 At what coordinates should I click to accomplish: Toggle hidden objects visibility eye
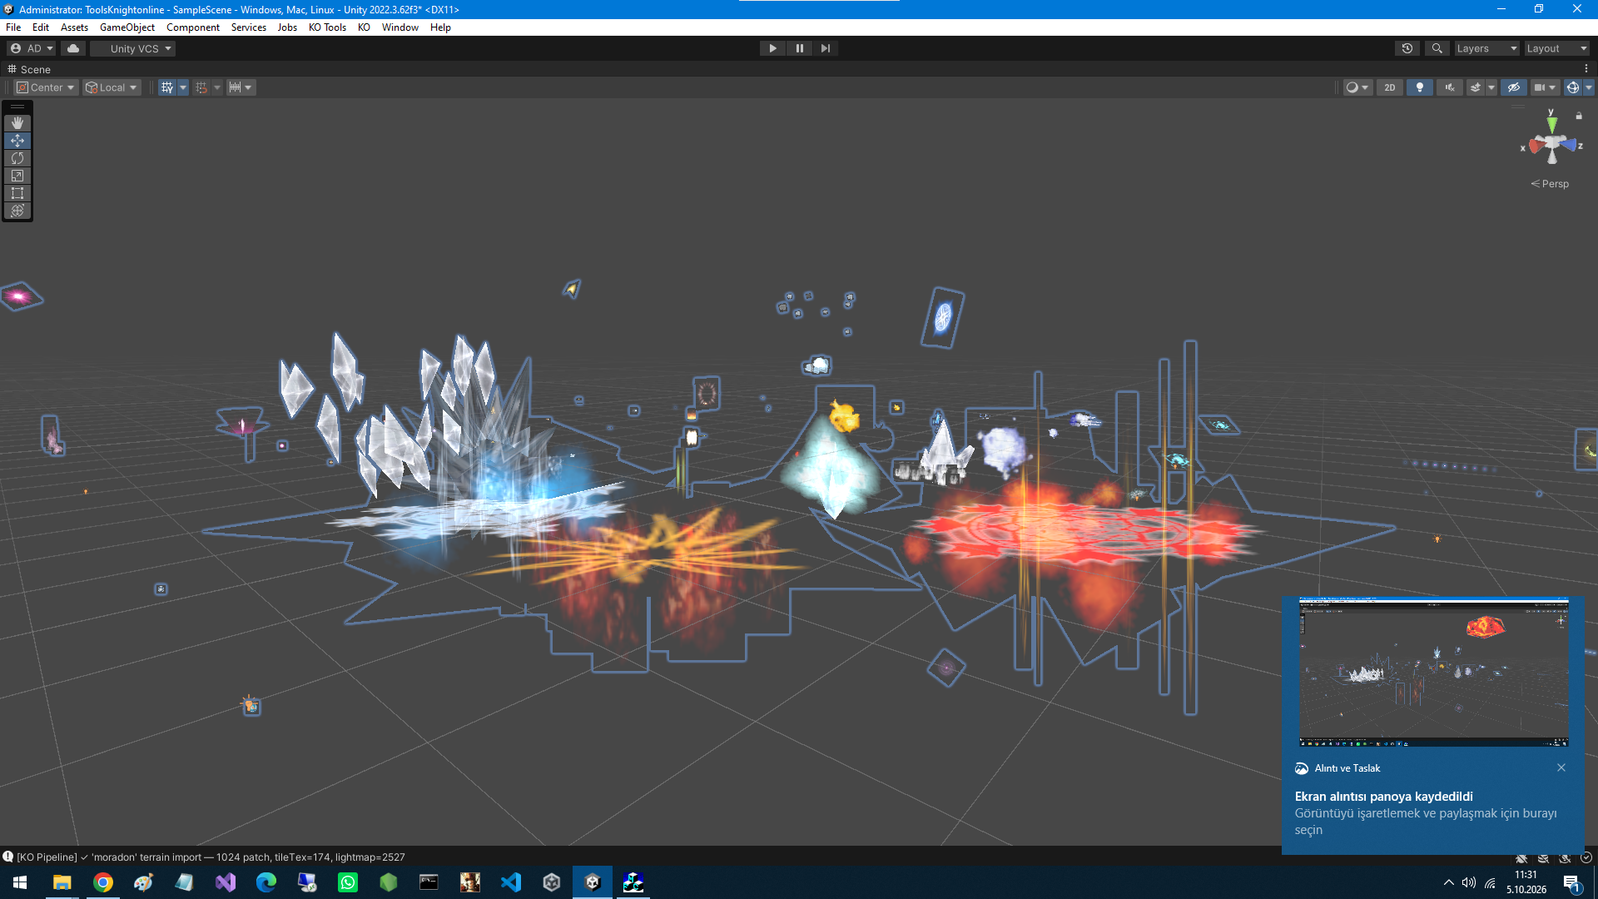(x=1513, y=87)
